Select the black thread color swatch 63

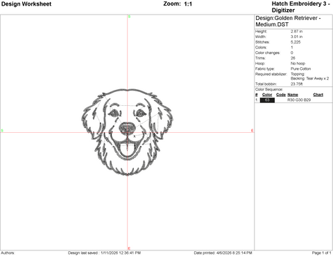click(267, 100)
